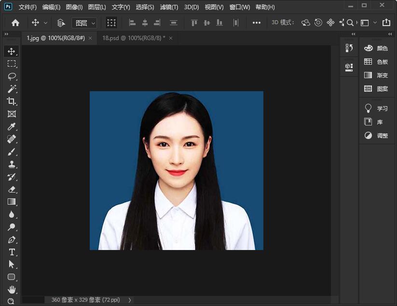Image resolution: width=397 pixels, height=306 pixels.
Task: Open the 色板 swatches panel
Action: 376,62
